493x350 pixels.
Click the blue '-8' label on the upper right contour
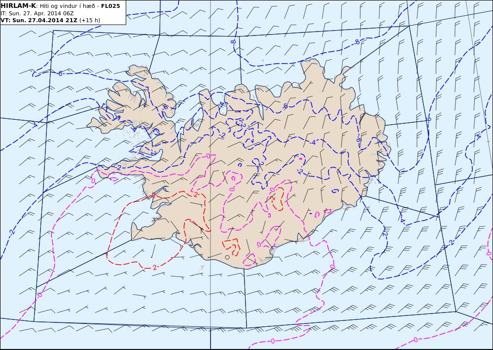click(356, 42)
